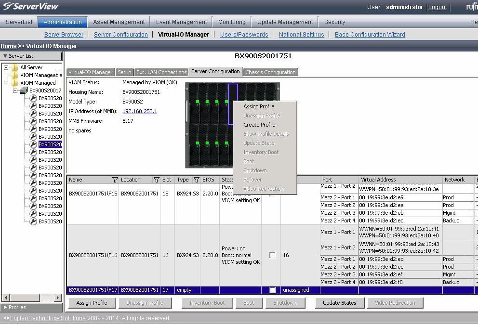The width and height of the screenshot is (478, 324).
Task: Expand the Profiles panel at bottom left
Action: pyautogui.click(x=5, y=307)
